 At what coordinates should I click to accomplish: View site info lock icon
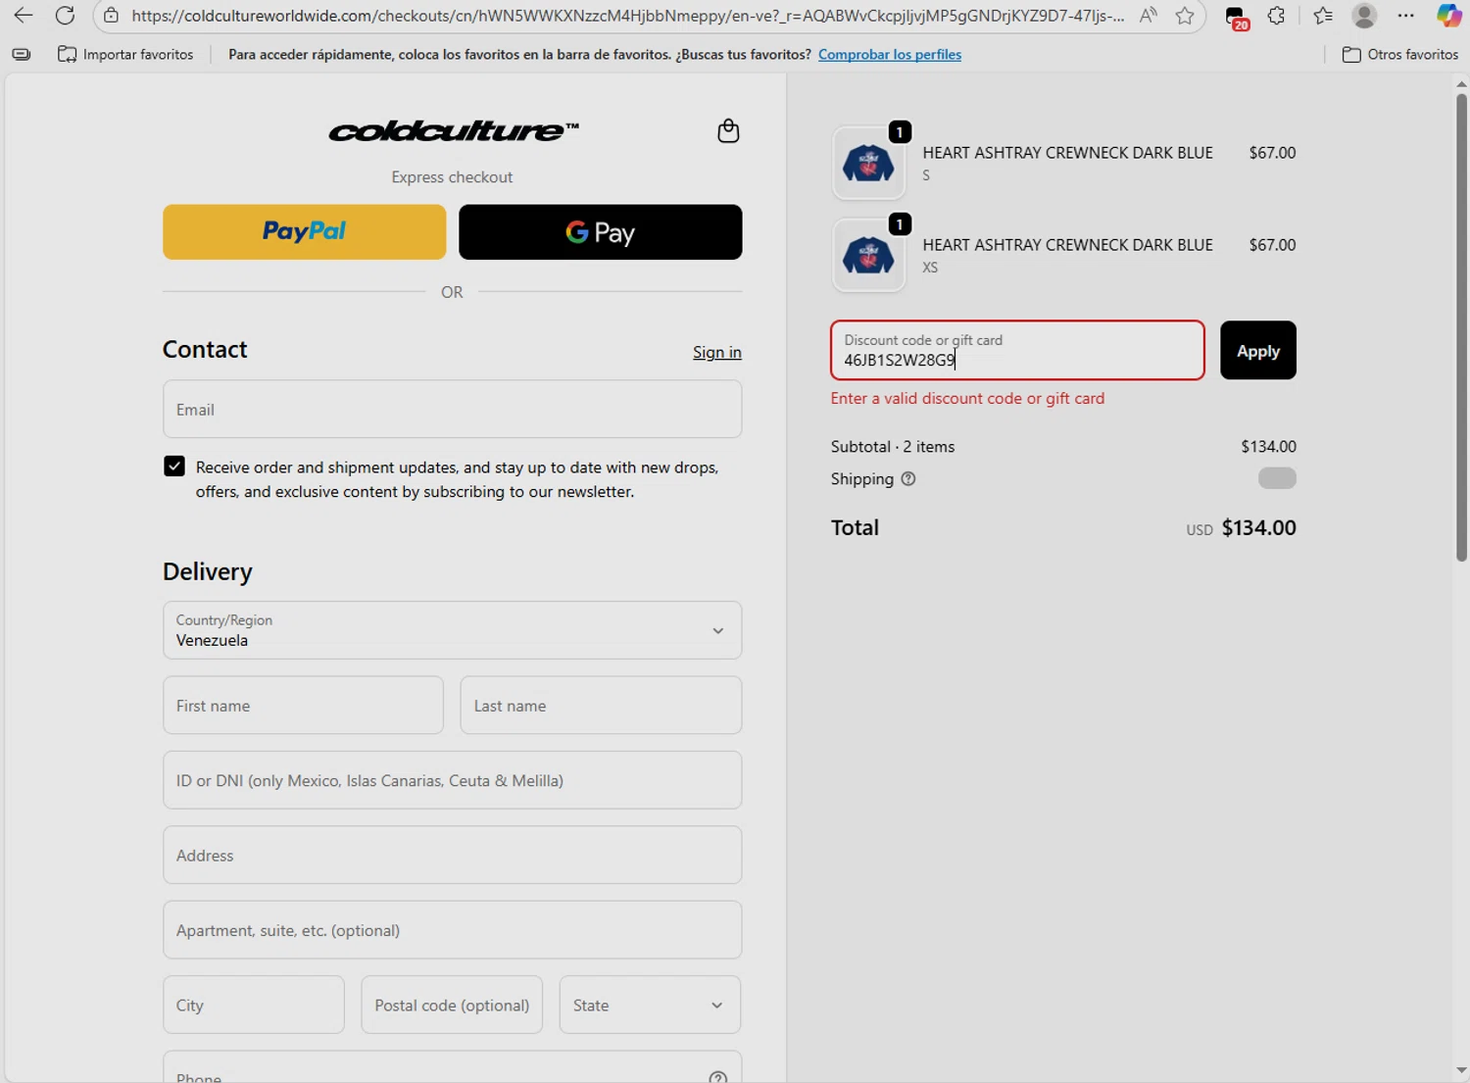point(111,16)
